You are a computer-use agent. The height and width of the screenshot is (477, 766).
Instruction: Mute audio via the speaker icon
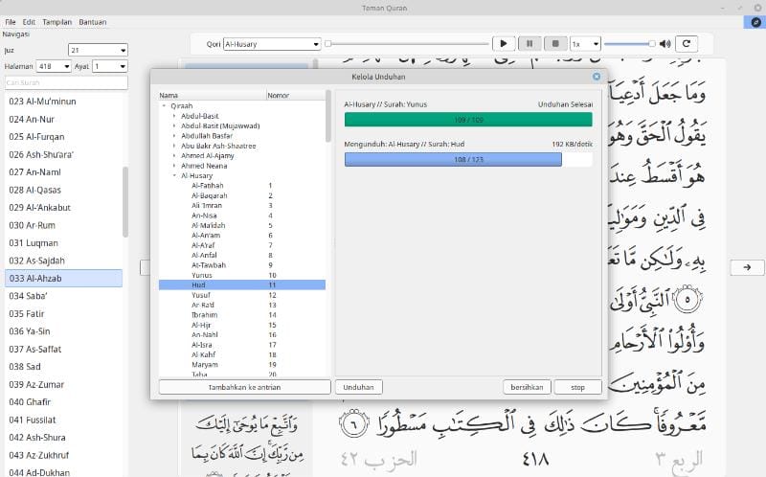[665, 44]
